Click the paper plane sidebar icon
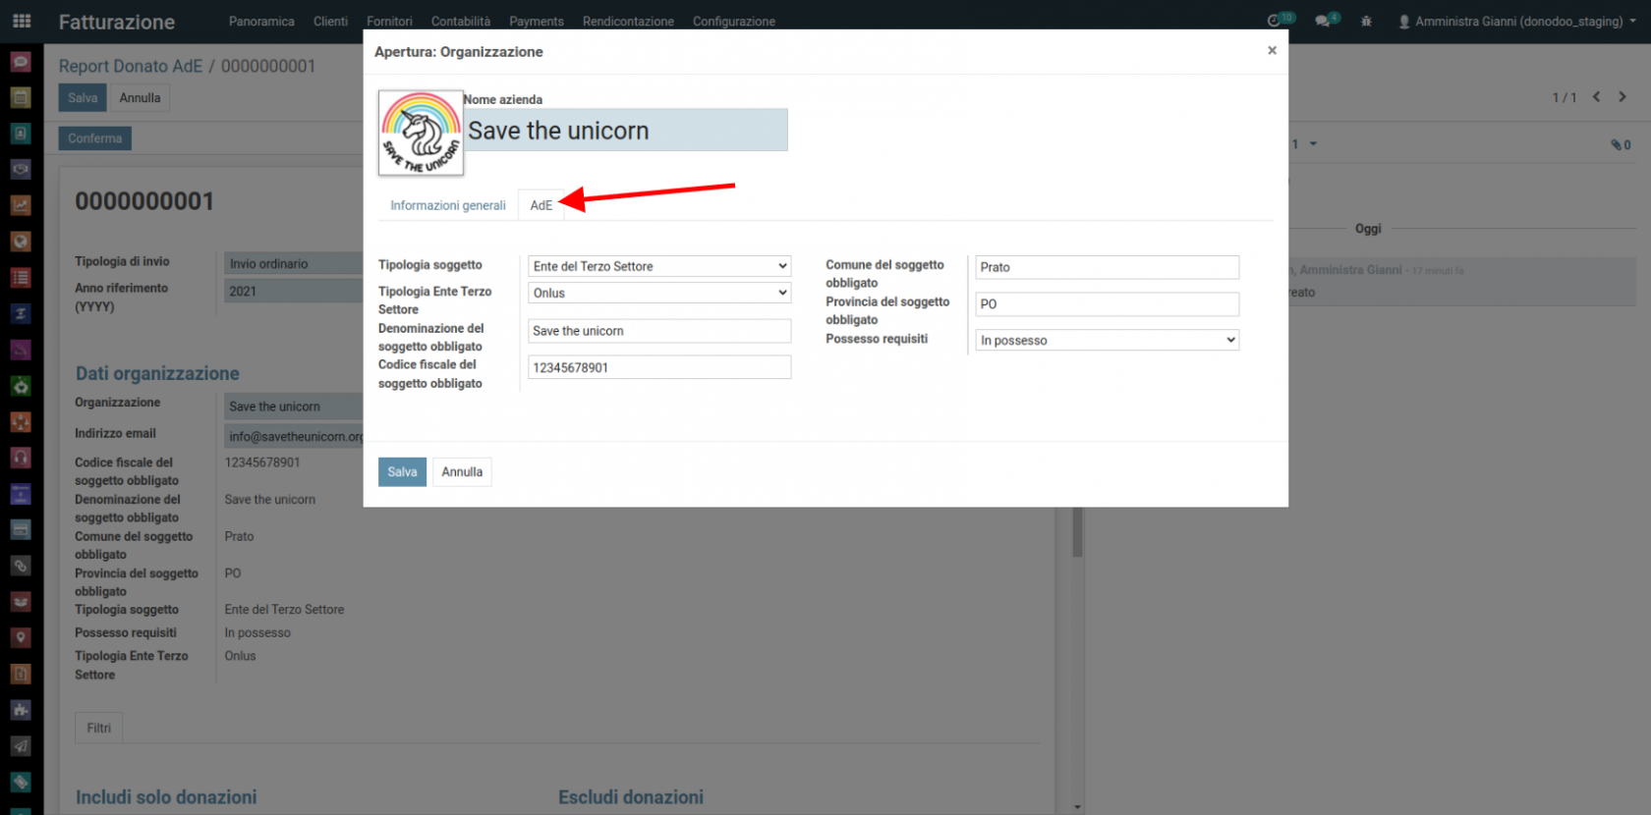This screenshot has height=815, width=1651. pyautogui.click(x=21, y=746)
